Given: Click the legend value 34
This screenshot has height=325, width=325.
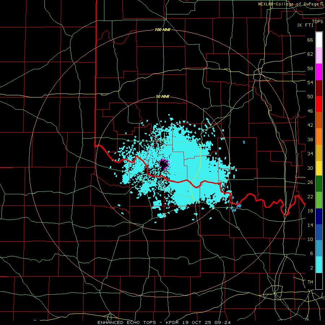Looking at the screenshot, I should (x=310, y=153).
